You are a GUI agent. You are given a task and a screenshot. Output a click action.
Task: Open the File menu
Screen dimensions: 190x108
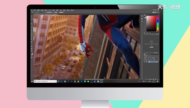35,10
